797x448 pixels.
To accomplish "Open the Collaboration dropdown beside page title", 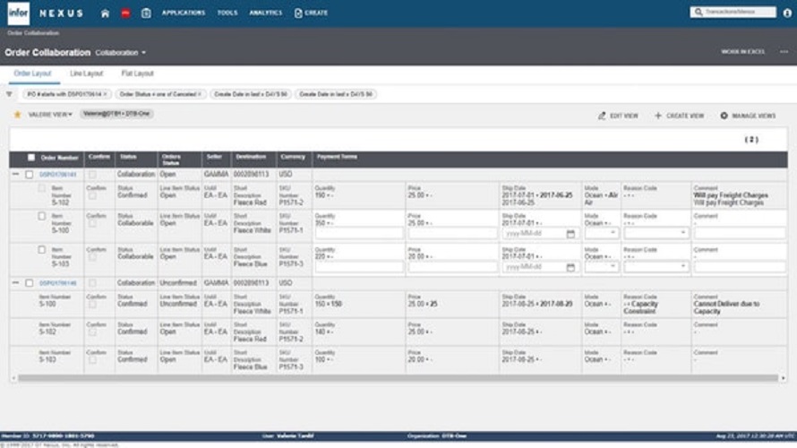I will click(x=121, y=53).
